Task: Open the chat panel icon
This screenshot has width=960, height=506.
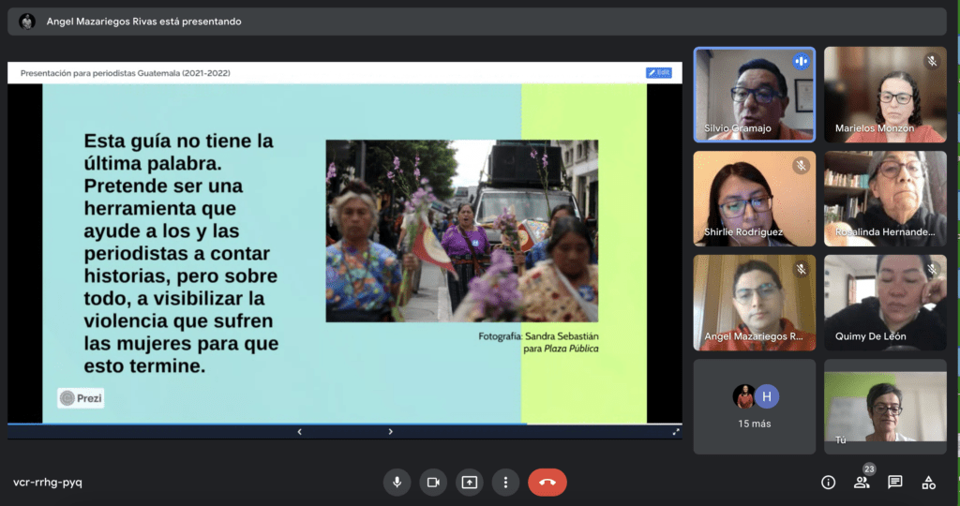Action: [x=895, y=483]
